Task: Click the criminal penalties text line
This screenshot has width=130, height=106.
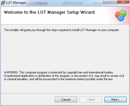Action: (58, 79)
